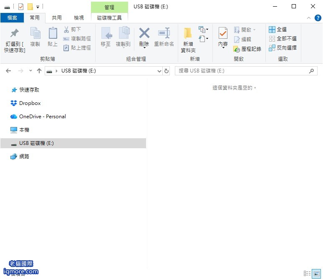Open the New Item dropdown icon

click(x=203, y=30)
